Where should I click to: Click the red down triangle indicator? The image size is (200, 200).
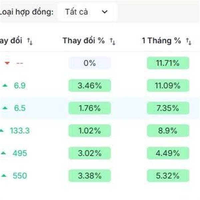pos(7,63)
